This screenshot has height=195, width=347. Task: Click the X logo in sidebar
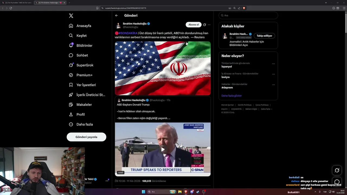(71, 16)
